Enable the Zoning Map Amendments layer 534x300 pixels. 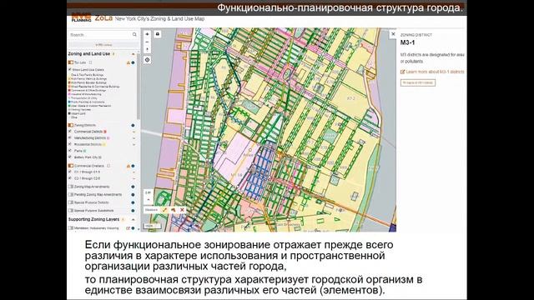pos(70,187)
